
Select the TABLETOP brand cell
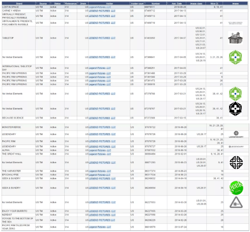tap(19, 38)
